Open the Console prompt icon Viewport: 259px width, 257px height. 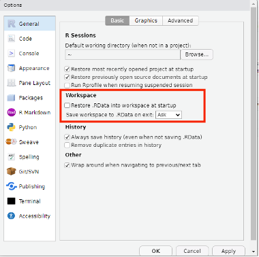pyautogui.click(x=11, y=54)
